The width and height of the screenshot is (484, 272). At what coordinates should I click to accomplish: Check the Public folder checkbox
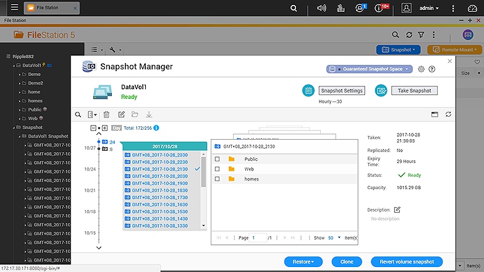coord(217,159)
